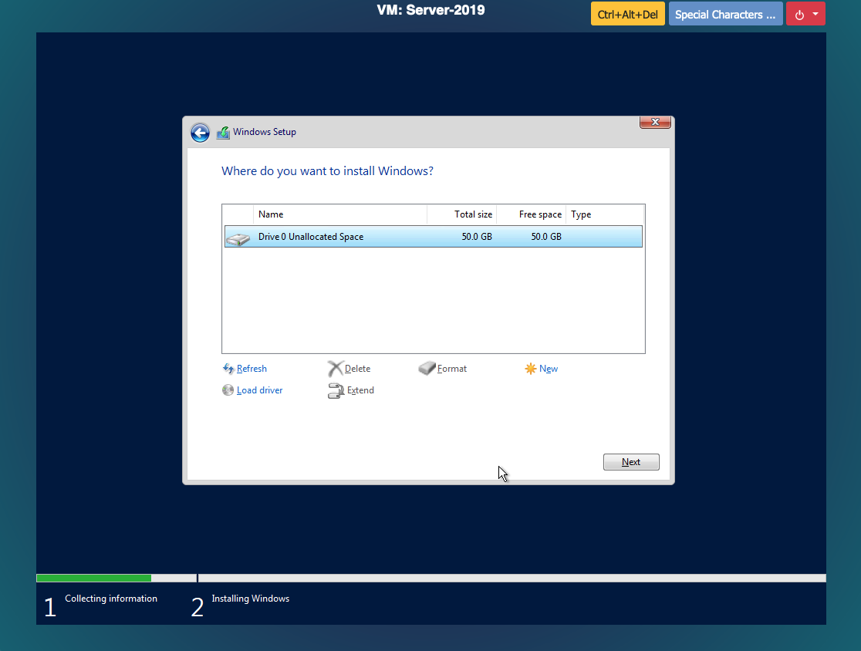Screen dimensions: 861x651
Task: Click the Format drive icon
Action: 427,369
